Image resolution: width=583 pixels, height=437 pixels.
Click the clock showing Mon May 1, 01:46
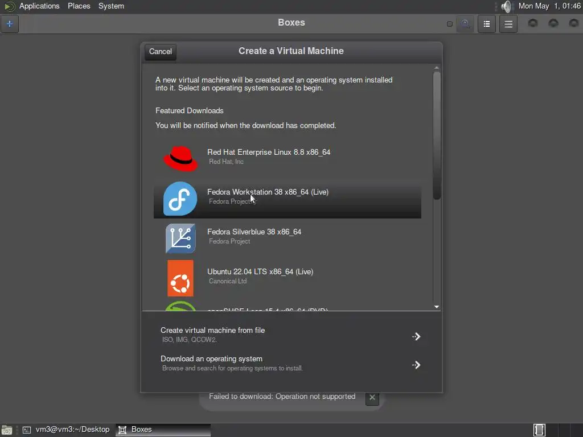pyautogui.click(x=549, y=6)
